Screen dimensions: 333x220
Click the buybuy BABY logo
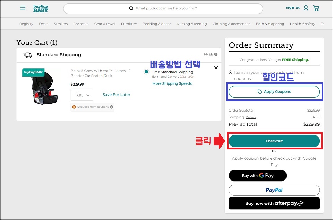41,8
